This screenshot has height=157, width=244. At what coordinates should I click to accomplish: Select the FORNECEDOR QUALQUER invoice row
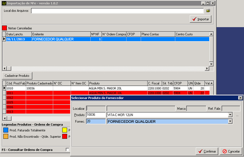[x=61, y=39]
